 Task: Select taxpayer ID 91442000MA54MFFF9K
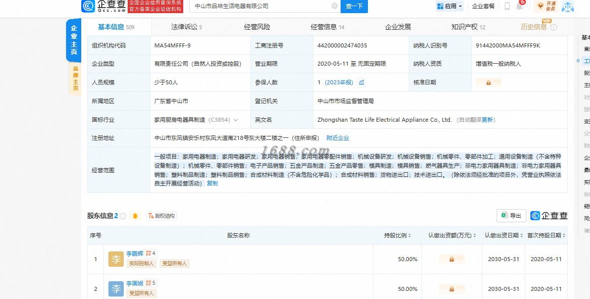(x=508, y=45)
